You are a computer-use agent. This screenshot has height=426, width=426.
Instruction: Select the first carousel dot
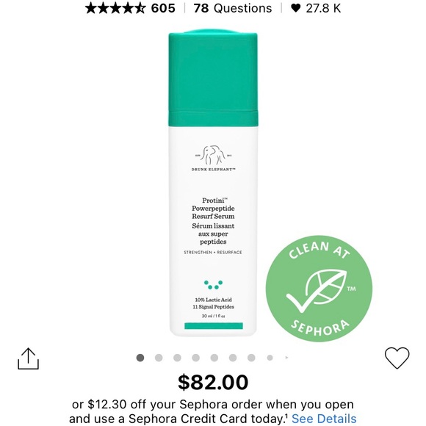point(140,358)
